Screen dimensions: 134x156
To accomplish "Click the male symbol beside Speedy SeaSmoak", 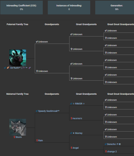I will (x=37, y=111).
